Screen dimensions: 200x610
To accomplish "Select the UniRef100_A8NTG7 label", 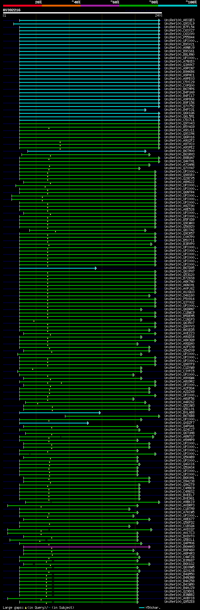I will (x=179, y=436).
